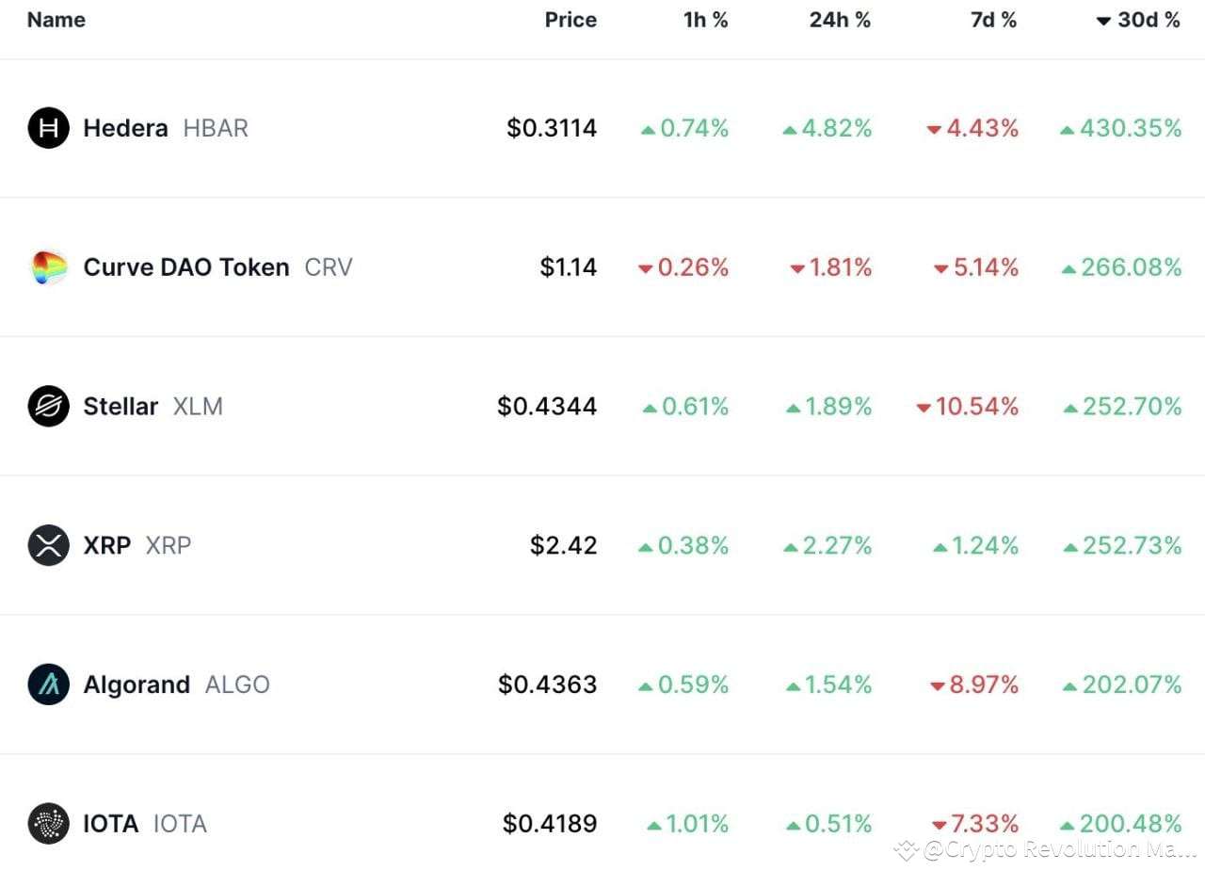Click the Stellar price $0.4344
Screen dimensions: 1205x870
[547, 406]
